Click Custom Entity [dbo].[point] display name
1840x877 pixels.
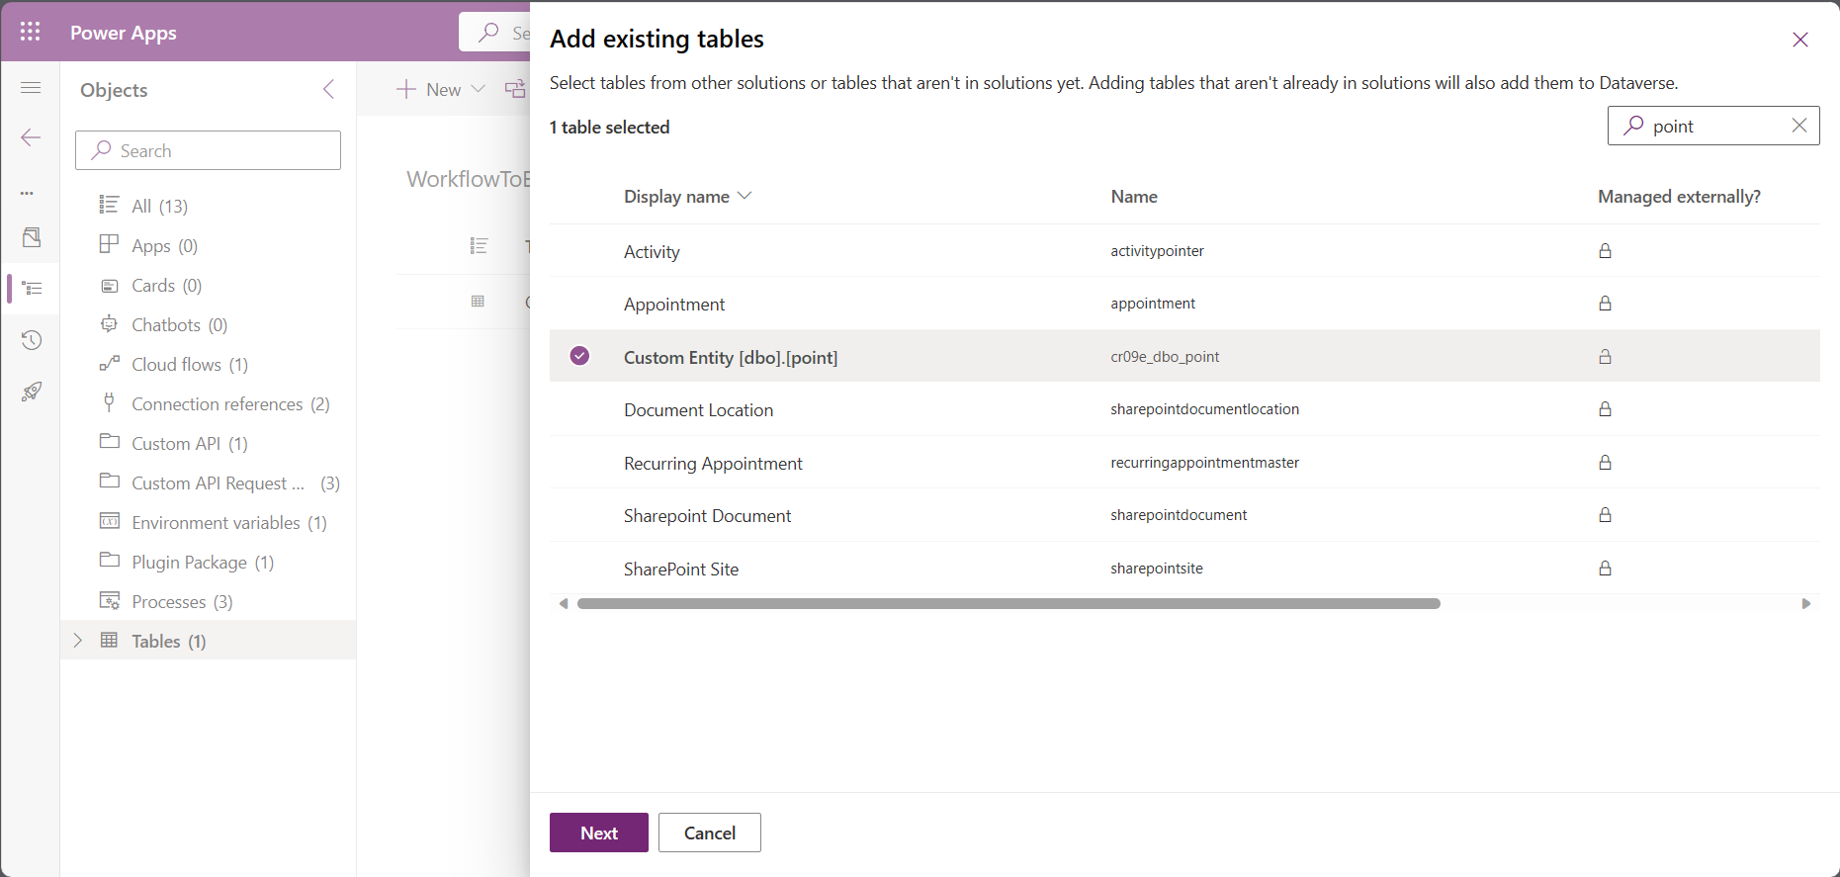[731, 358]
